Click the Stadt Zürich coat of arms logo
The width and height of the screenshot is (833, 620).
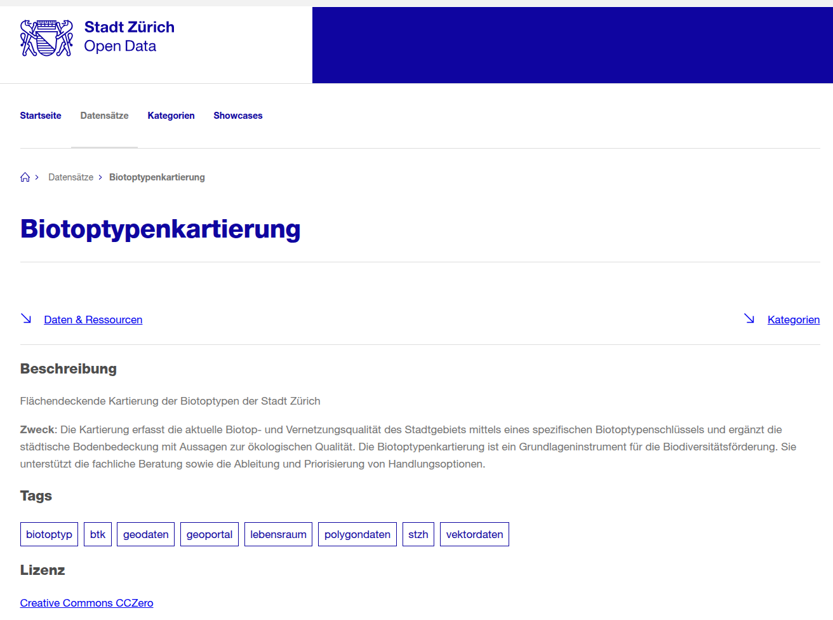[46, 38]
